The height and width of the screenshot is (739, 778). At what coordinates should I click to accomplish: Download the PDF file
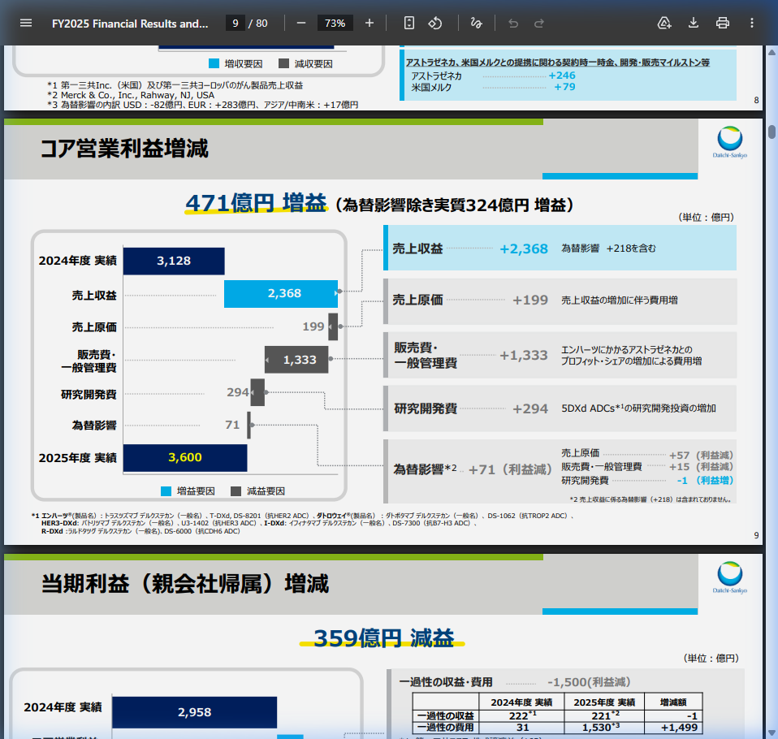point(694,23)
